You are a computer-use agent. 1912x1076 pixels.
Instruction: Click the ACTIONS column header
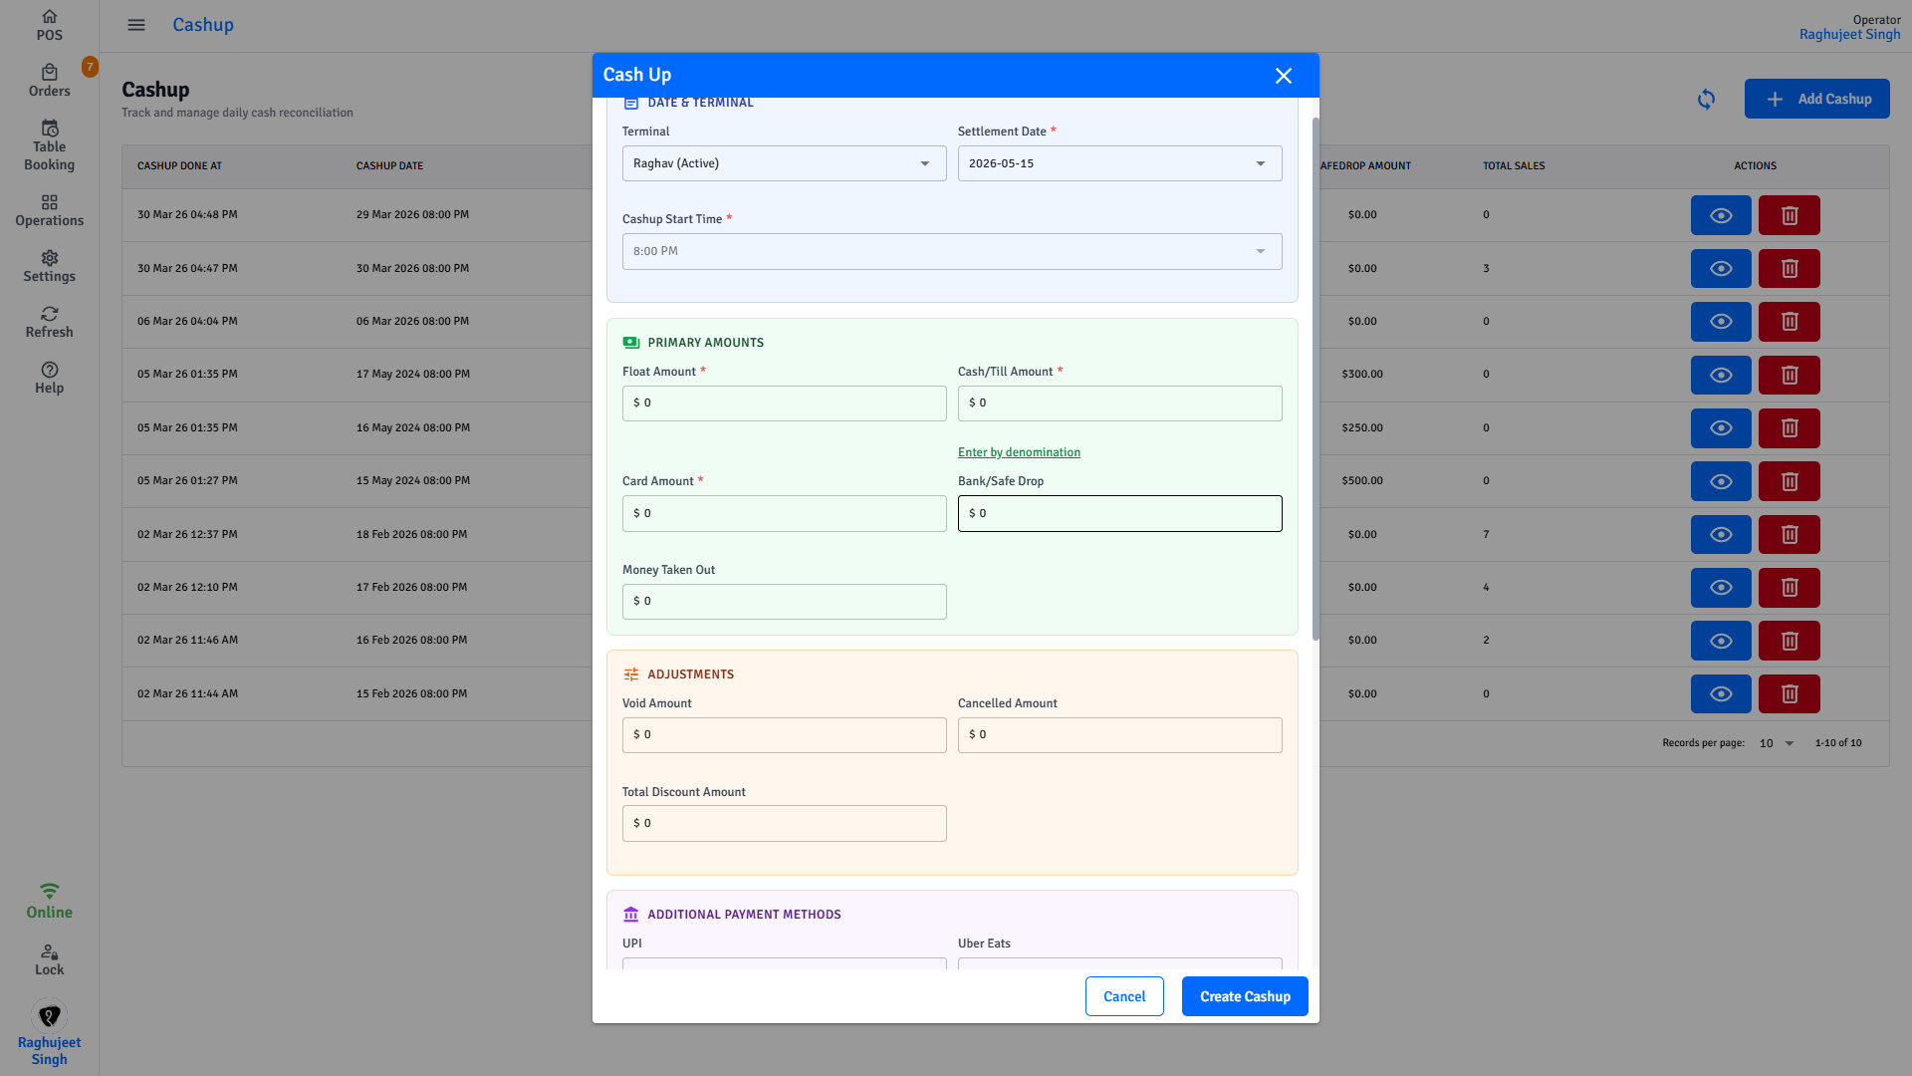coord(1755,166)
